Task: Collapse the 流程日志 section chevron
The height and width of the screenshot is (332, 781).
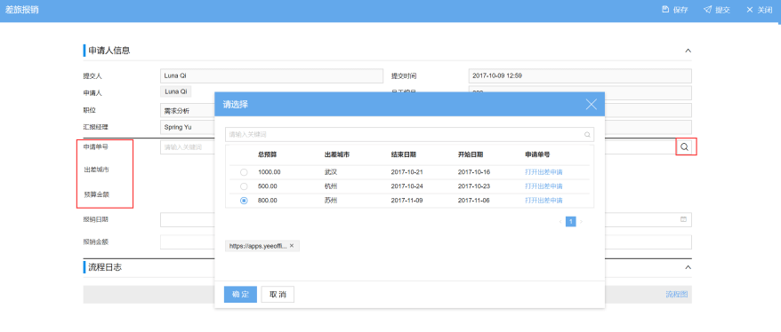Action: click(688, 267)
